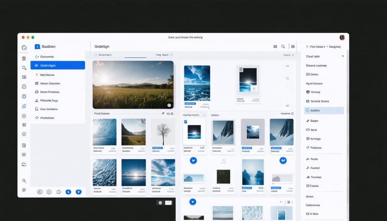Open the blue iceberg banner thumbnail
The width and height of the screenshot is (387, 221).
click(194, 178)
